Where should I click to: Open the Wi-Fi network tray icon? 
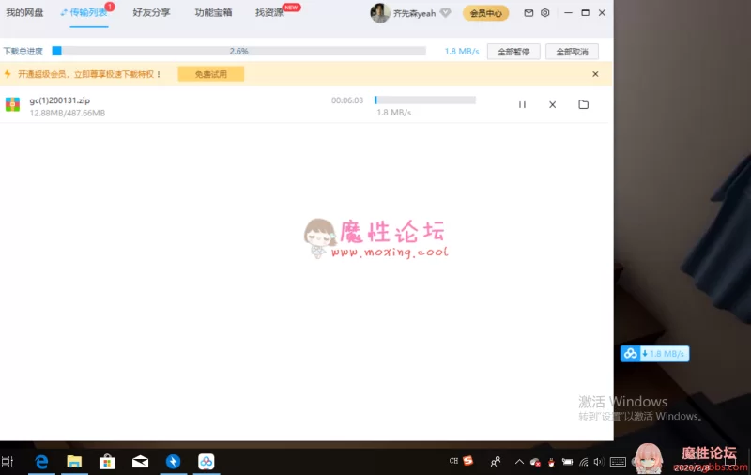(583, 462)
